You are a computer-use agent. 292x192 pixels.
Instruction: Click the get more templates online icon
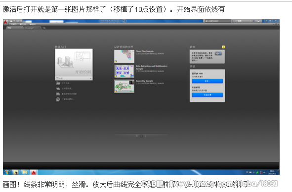[58, 94]
